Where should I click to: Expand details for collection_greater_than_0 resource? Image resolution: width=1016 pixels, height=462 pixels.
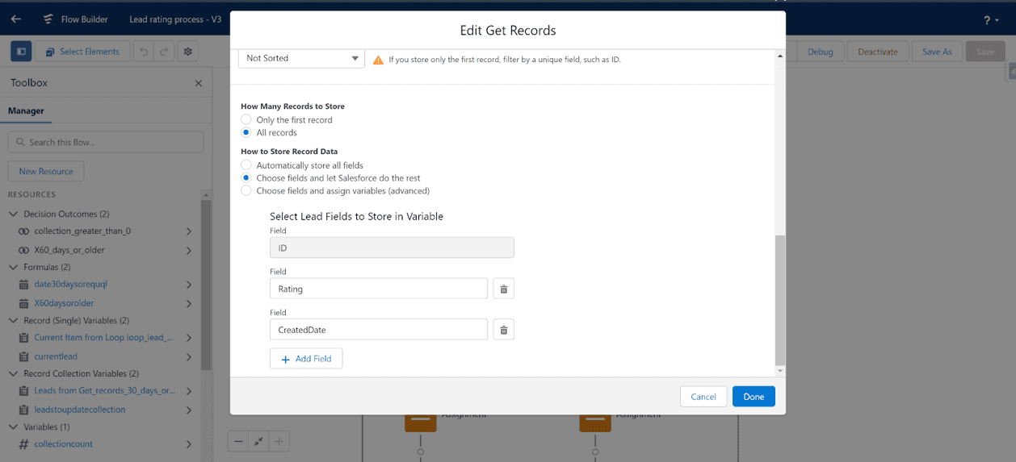(189, 231)
